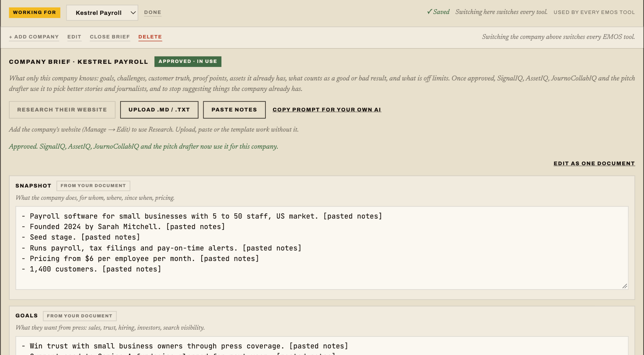Click inside the Snapshot text area
The height and width of the screenshot is (355, 644).
pyautogui.click(x=322, y=248)
